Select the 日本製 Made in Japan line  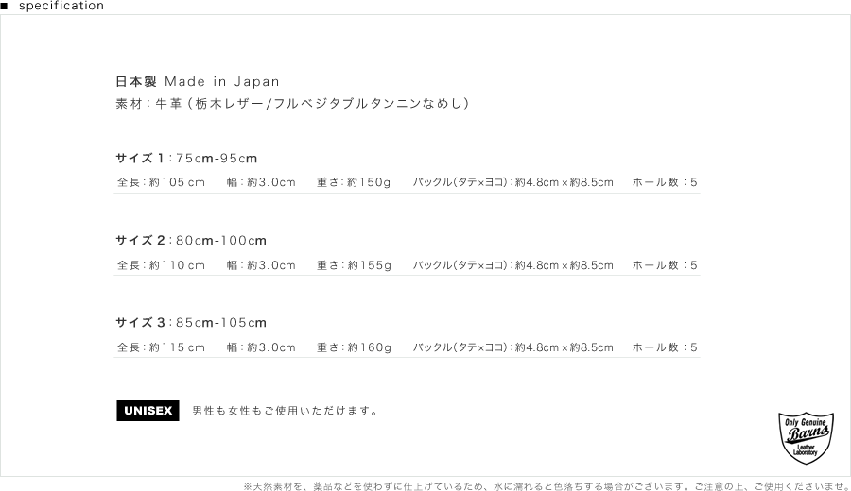pos(198,82)
